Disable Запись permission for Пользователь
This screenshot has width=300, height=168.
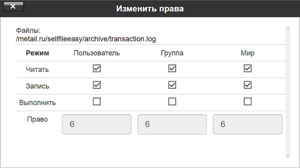[97, 85]
